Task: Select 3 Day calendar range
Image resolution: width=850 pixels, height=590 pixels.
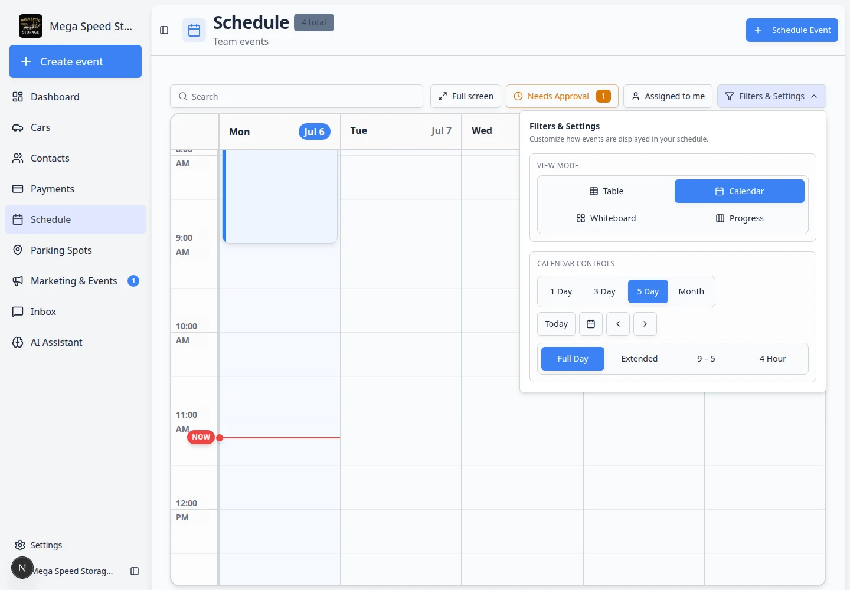Action: [604, 291]
